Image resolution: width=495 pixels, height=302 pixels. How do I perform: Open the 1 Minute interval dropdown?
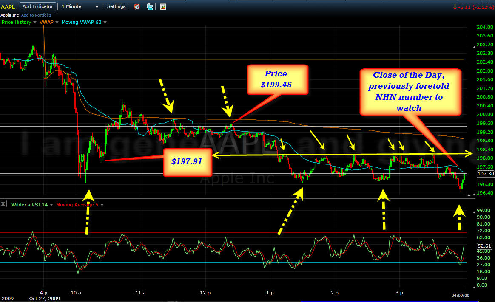click(80, 7)
